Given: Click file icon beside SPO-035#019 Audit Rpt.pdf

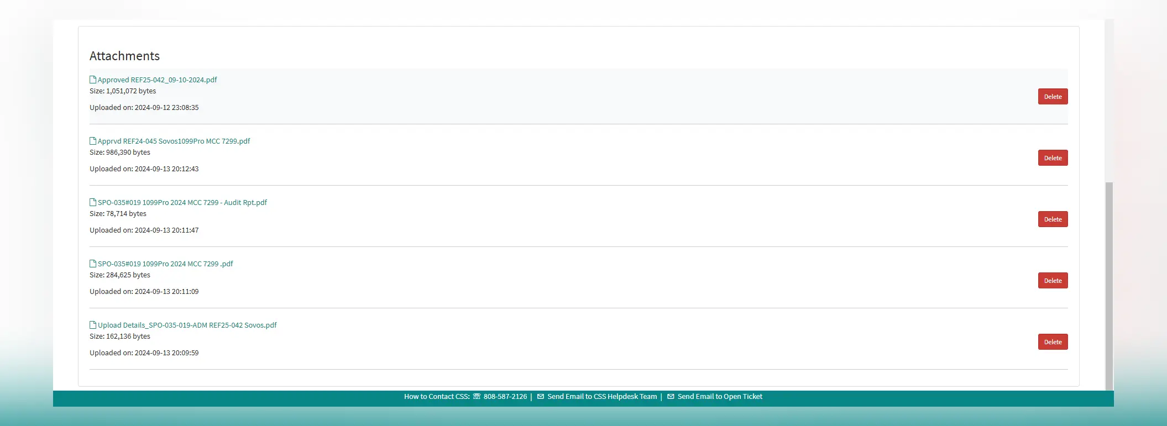Looking at the screenshot, I should [93, 202].
